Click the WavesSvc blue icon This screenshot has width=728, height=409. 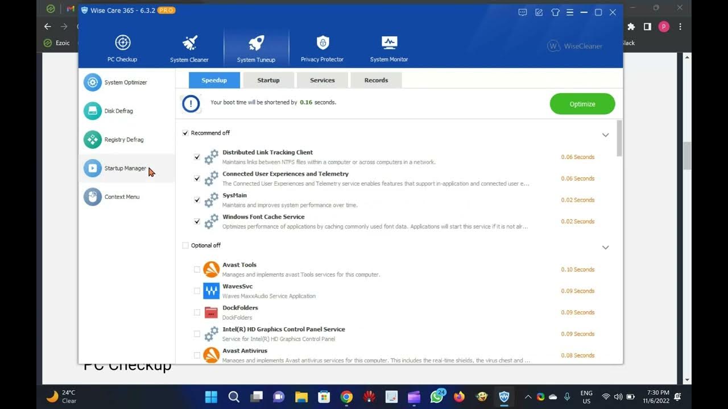coord(212,291)
